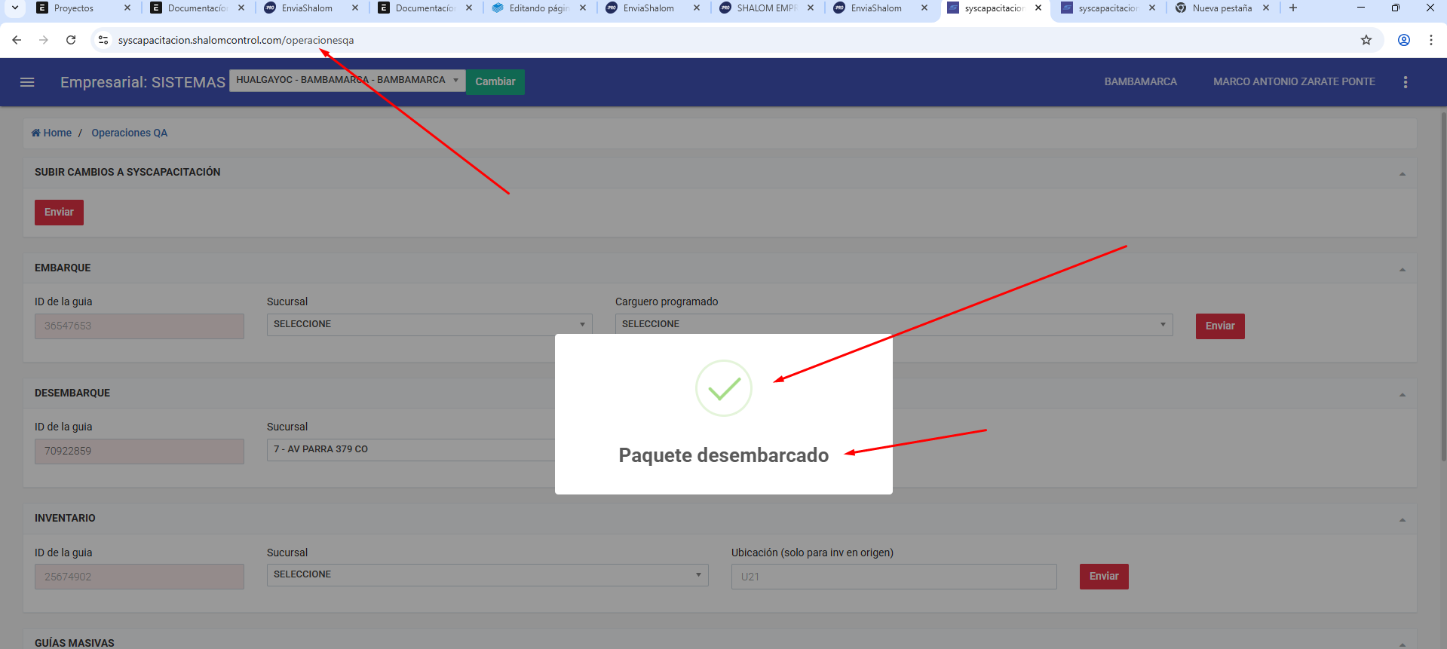Open the Sucursal dropdown in Inventario section

coord(487,574)
